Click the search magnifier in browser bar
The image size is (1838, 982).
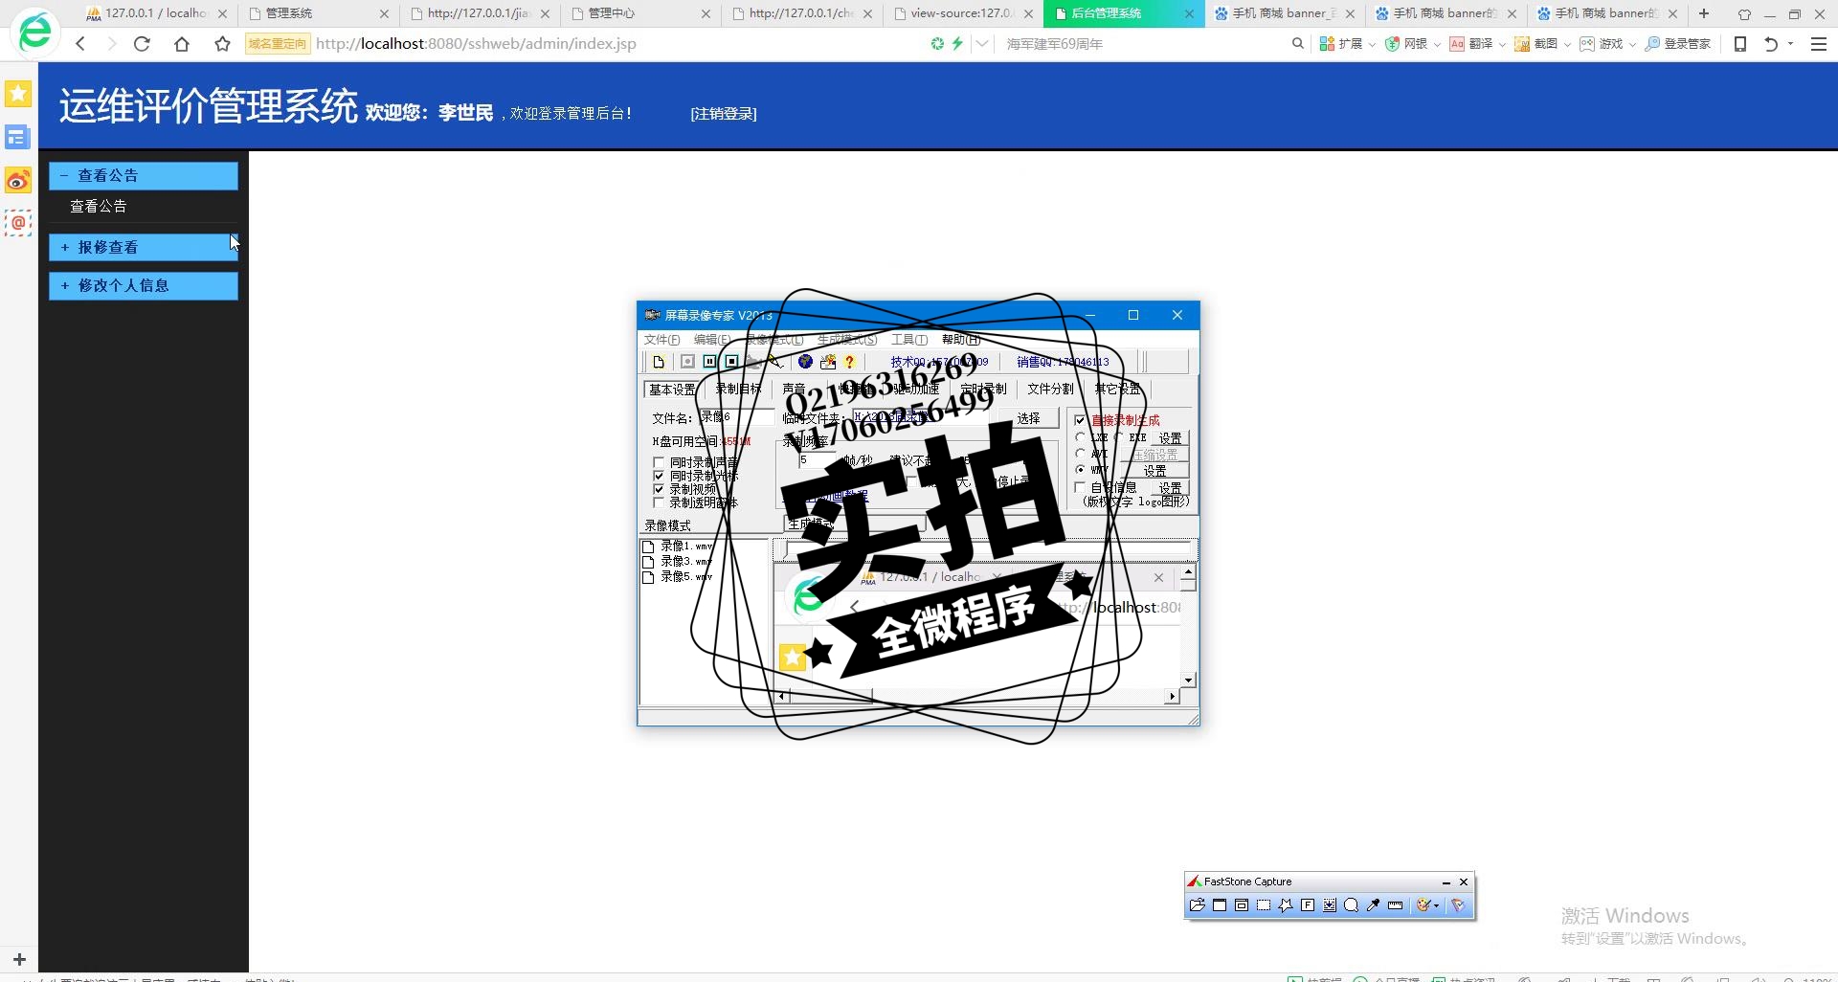pyautogui.click(x=1298, y=44)
